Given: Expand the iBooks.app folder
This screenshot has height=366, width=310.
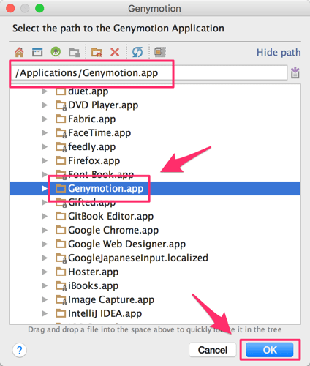Looking at the screenshot, I should tap(45, 286).
